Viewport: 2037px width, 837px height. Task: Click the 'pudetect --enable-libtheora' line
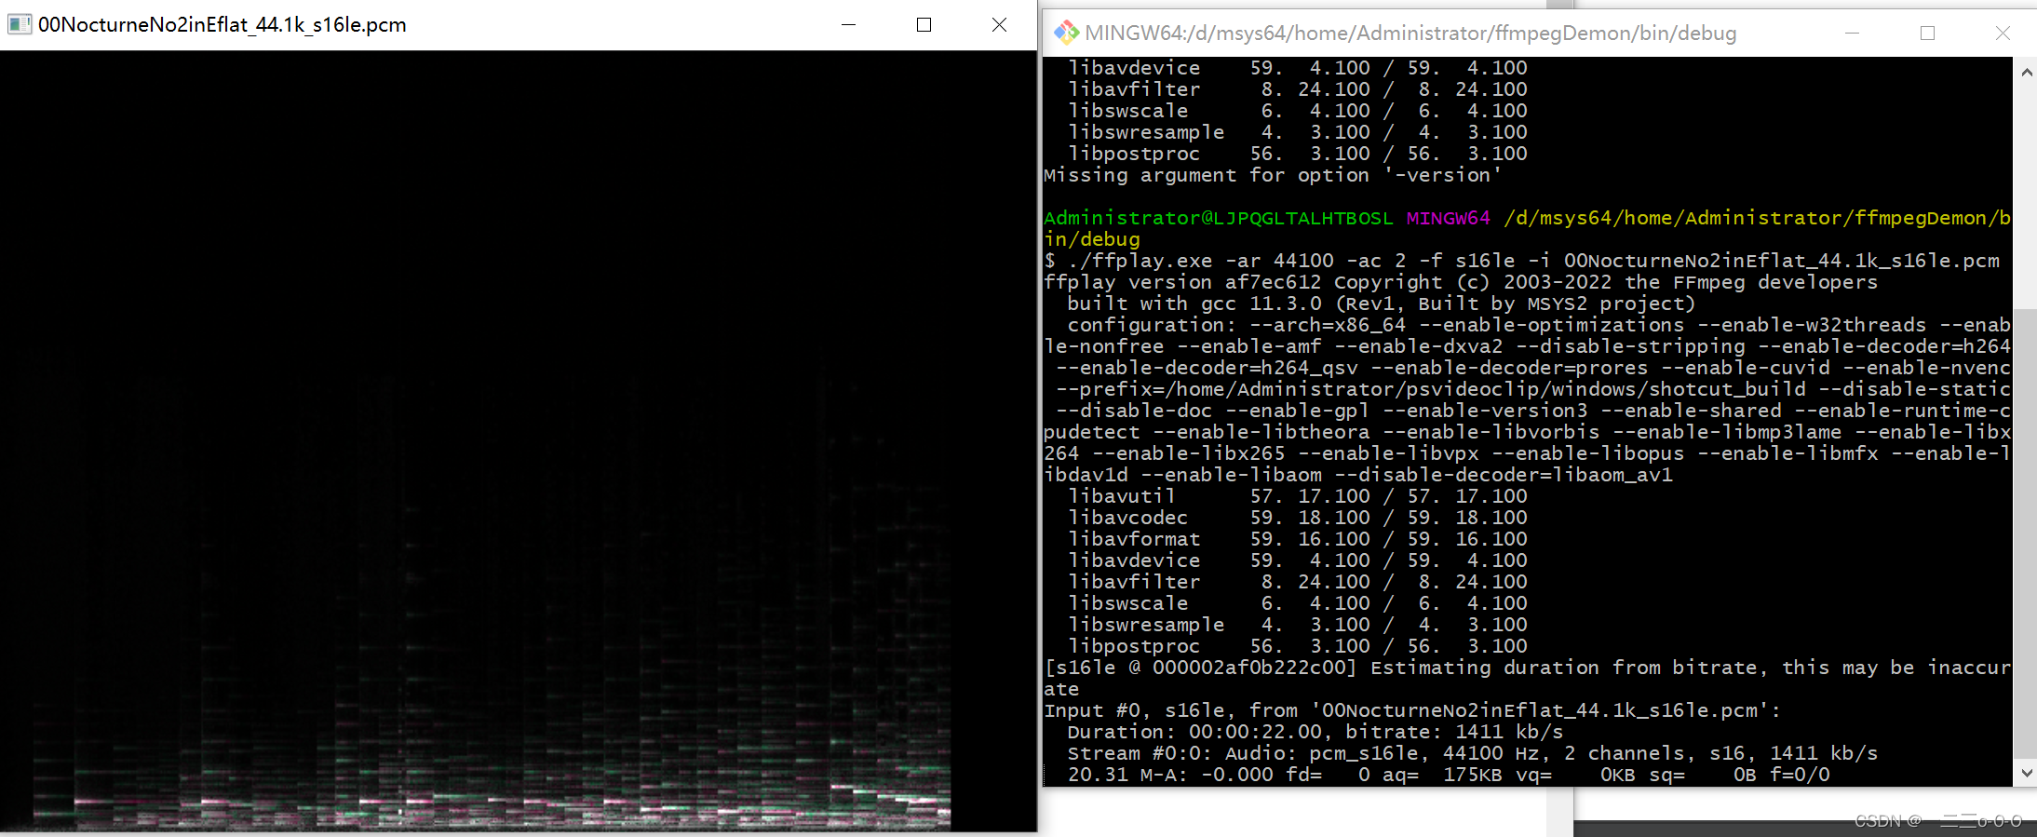[1527, 432]
